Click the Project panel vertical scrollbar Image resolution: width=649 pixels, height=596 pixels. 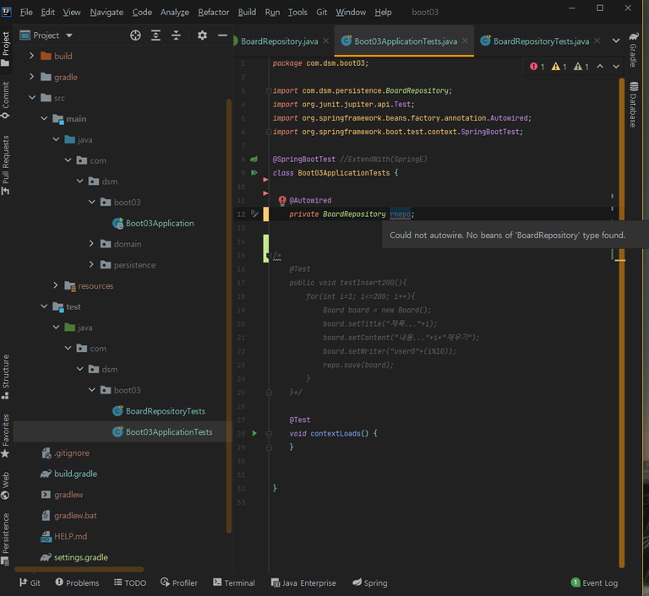229,316
